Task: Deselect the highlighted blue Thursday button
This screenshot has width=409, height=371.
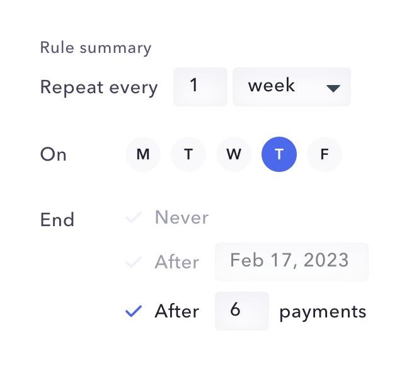Action: click(279, 154)
